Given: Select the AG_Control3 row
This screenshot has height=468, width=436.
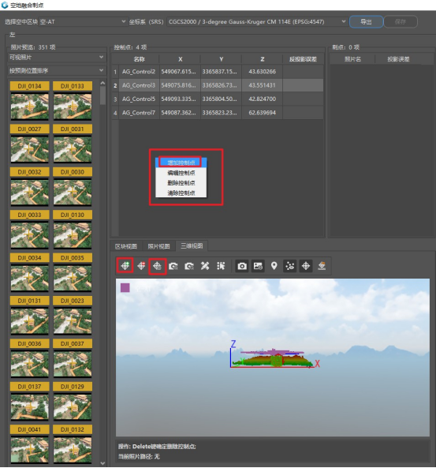Looking at the screenshot, I should pos(218,85).
